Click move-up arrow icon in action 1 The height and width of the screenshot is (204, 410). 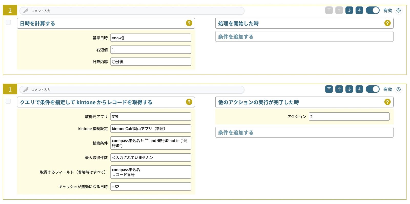click(339, 89)
